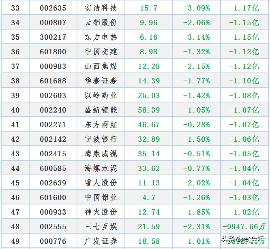Select change cell -2.31%
The width and height of the screenshot is (270, 249).
click(197, 227)
